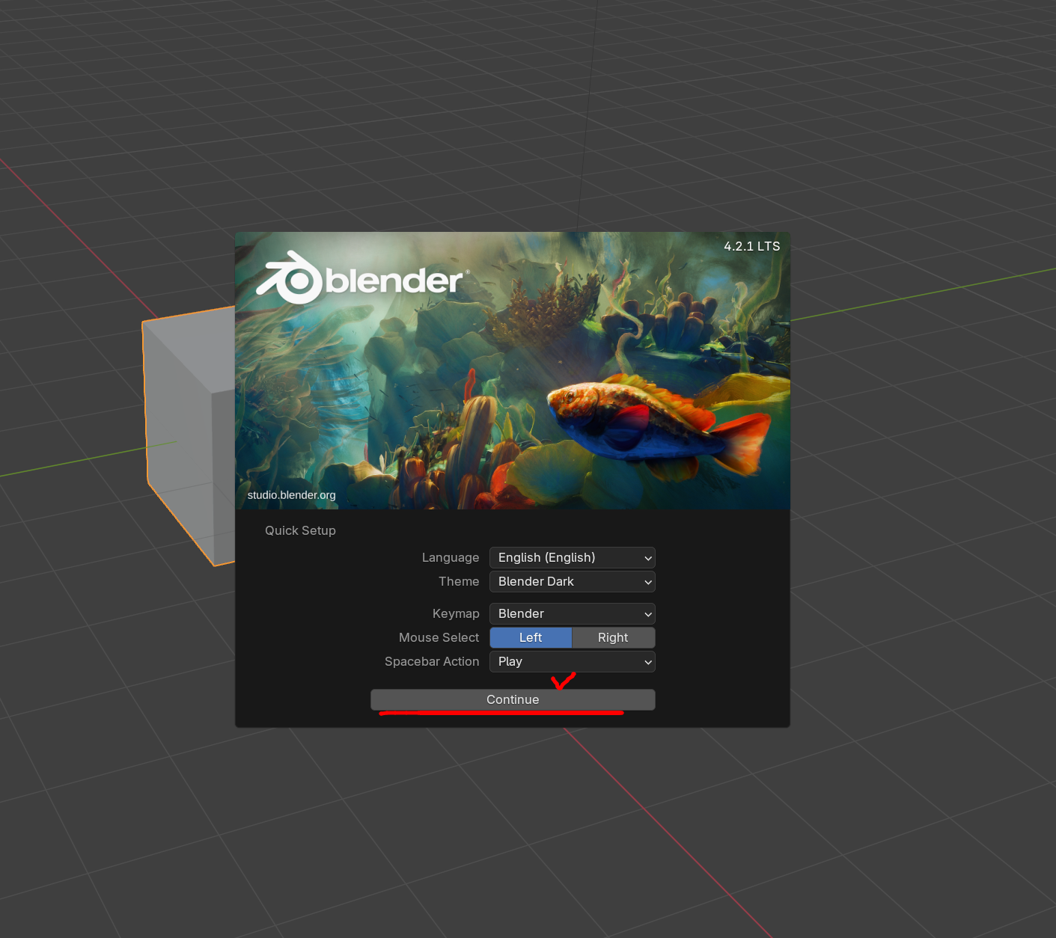1056x938 pixels.
Task: Click the Continue button
Action: 513,699
